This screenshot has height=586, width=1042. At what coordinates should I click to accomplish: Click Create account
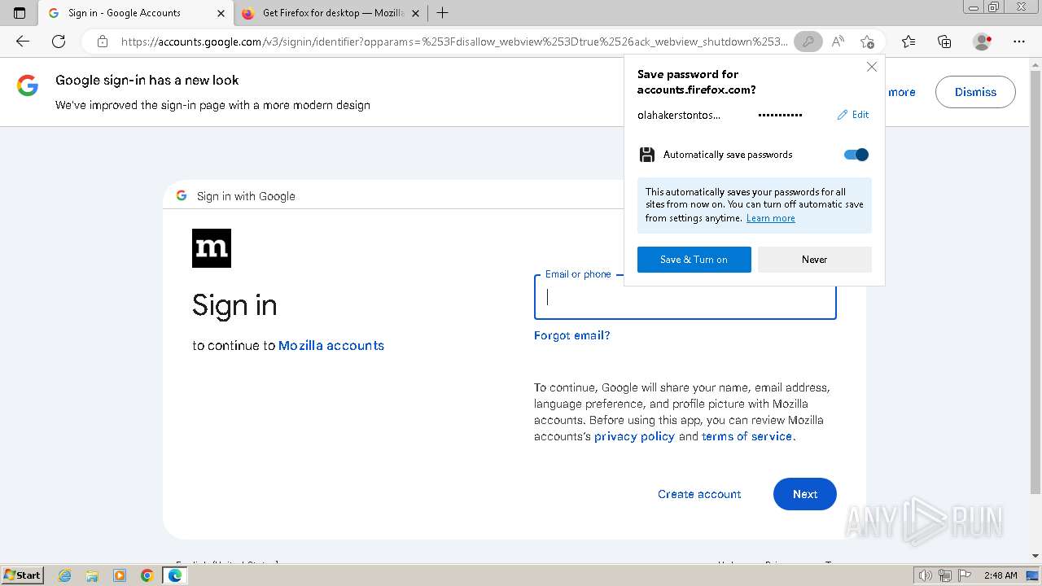[x=699, y=494]
